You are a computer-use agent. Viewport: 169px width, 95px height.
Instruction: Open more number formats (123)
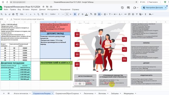pos(46,14)
